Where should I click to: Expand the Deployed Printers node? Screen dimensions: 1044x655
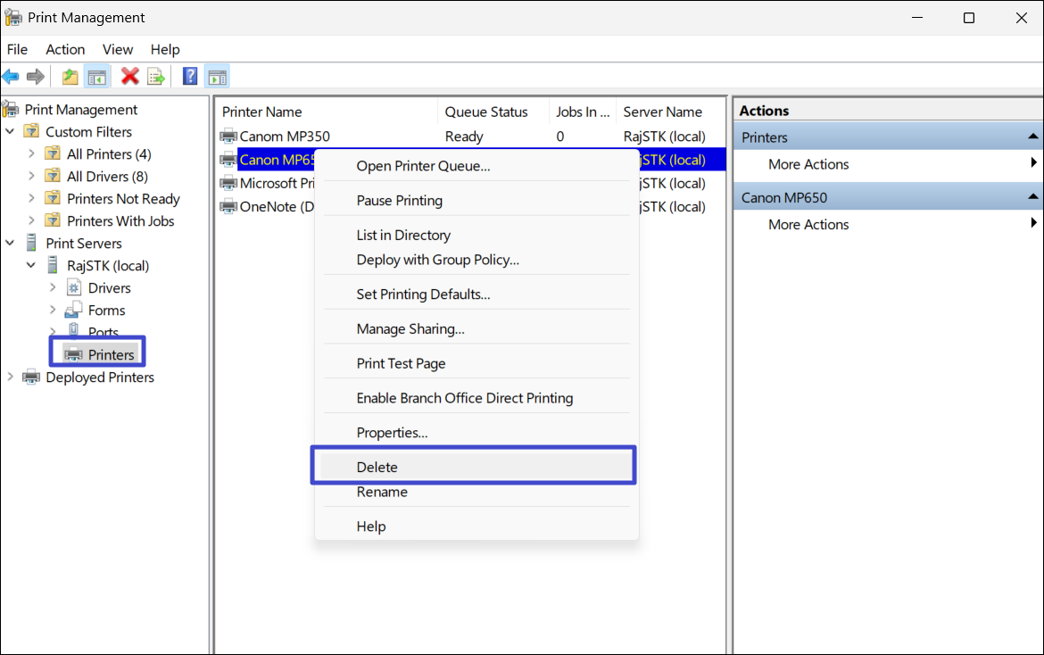[11, 377]
